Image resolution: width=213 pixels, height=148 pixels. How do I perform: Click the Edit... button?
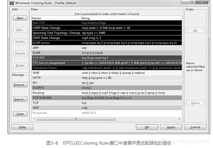point(20,30)
